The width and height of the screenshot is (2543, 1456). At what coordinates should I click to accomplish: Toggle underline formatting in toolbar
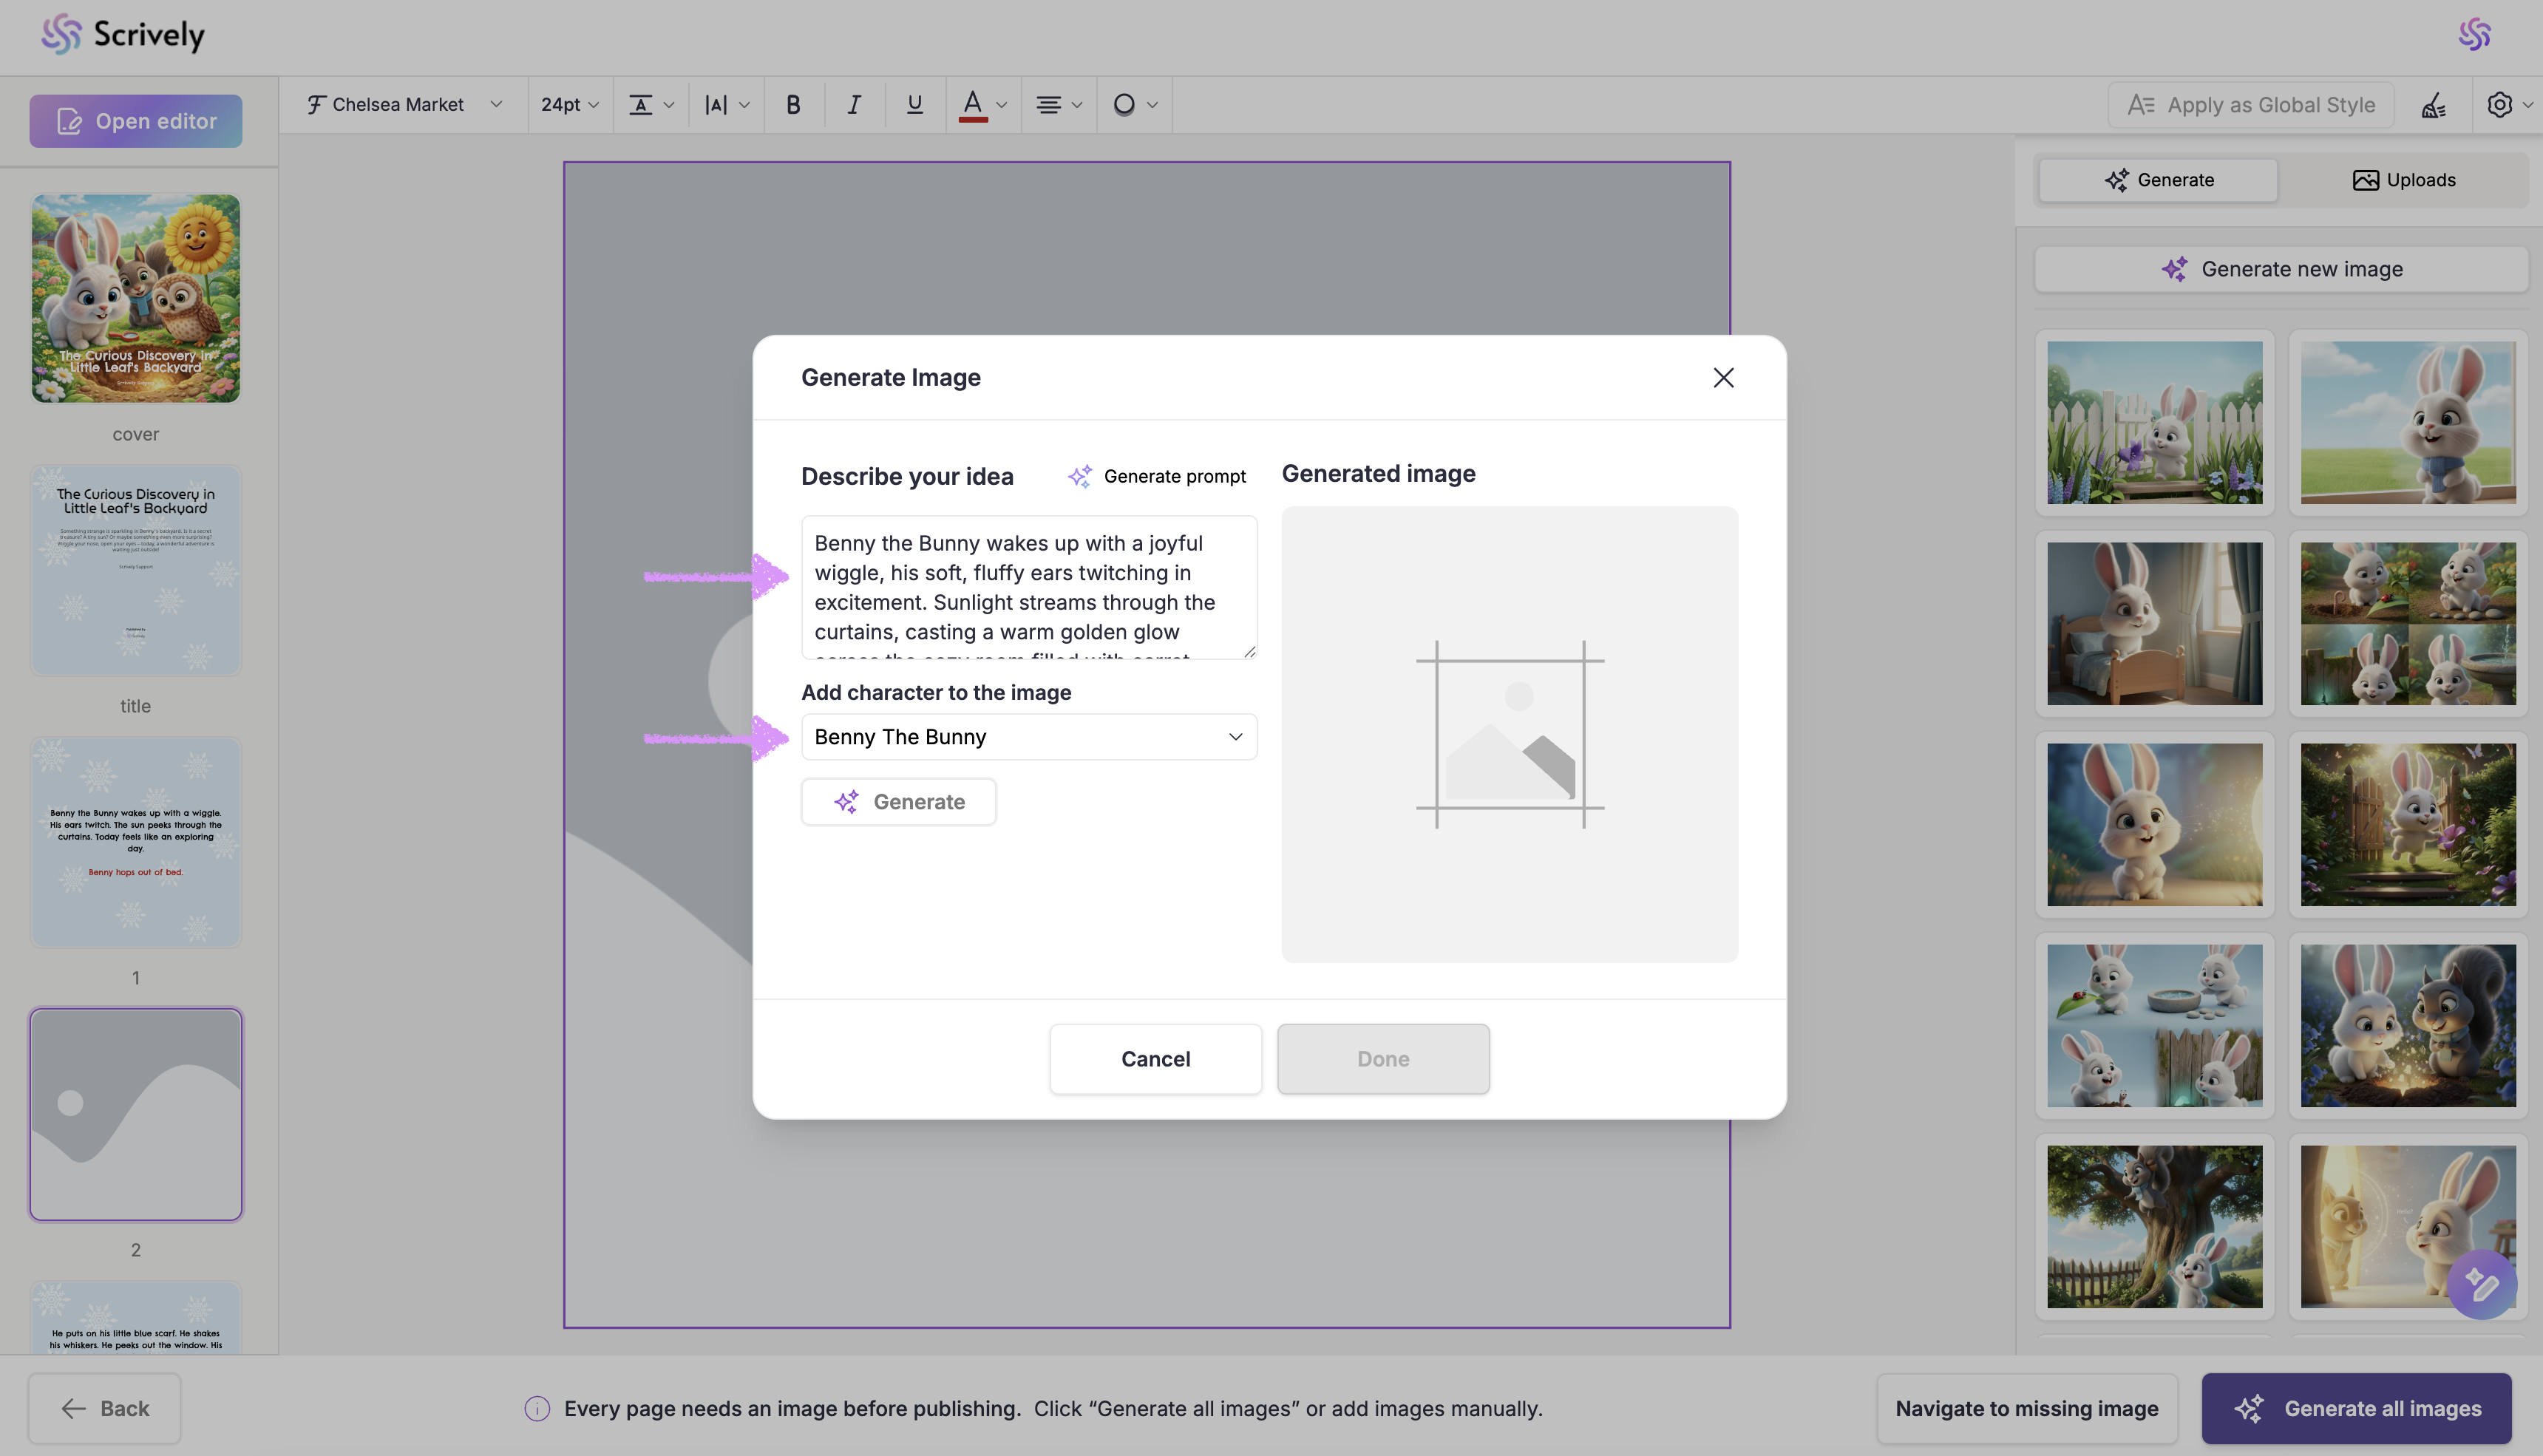914,105
